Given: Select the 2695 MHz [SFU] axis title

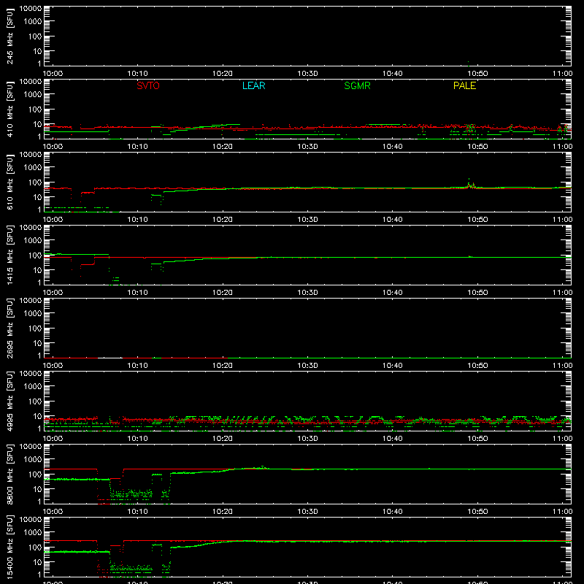Looking at the screenshot, I should (10, 328).
